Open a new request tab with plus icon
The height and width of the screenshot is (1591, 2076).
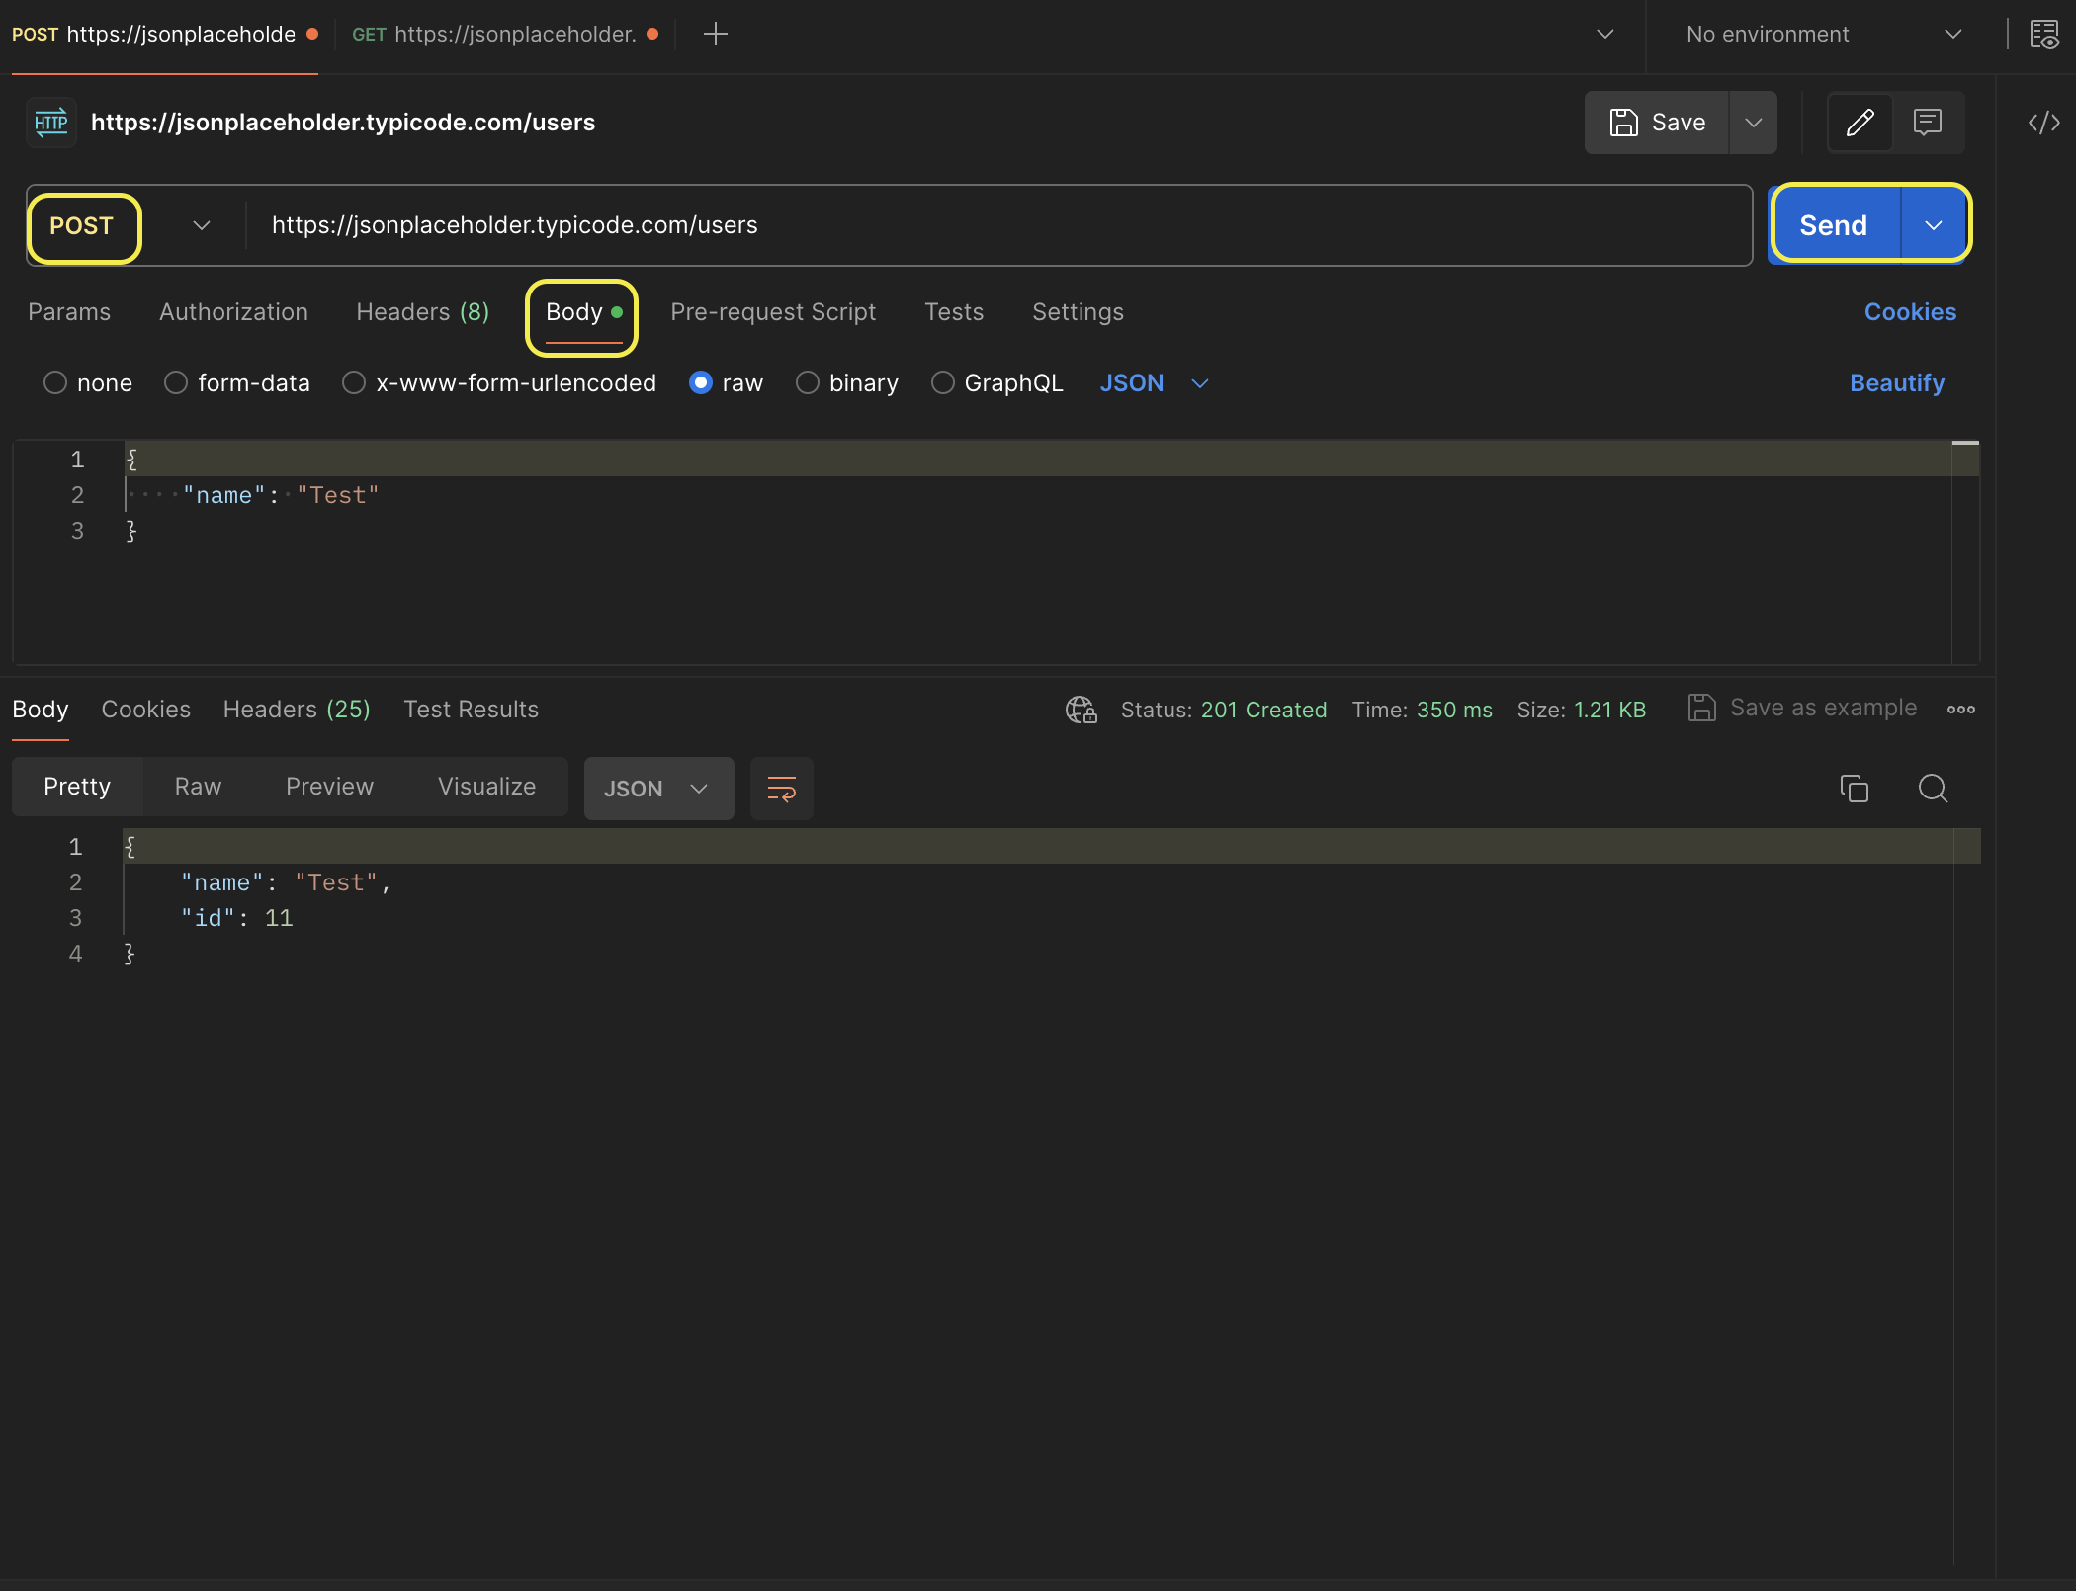pos(715,34)
